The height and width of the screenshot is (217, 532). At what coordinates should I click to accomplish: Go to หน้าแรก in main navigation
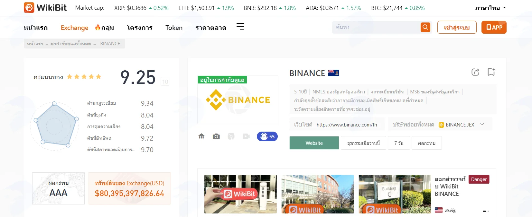coord(36,28)
